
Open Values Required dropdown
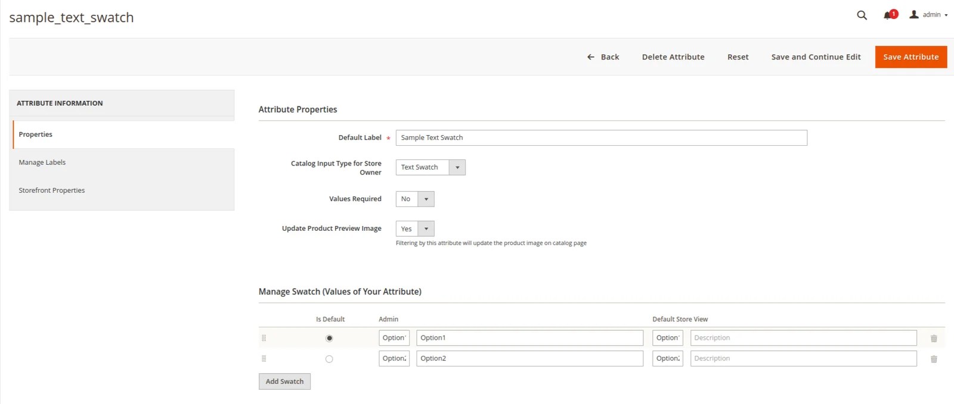click(x=415, y=199)
